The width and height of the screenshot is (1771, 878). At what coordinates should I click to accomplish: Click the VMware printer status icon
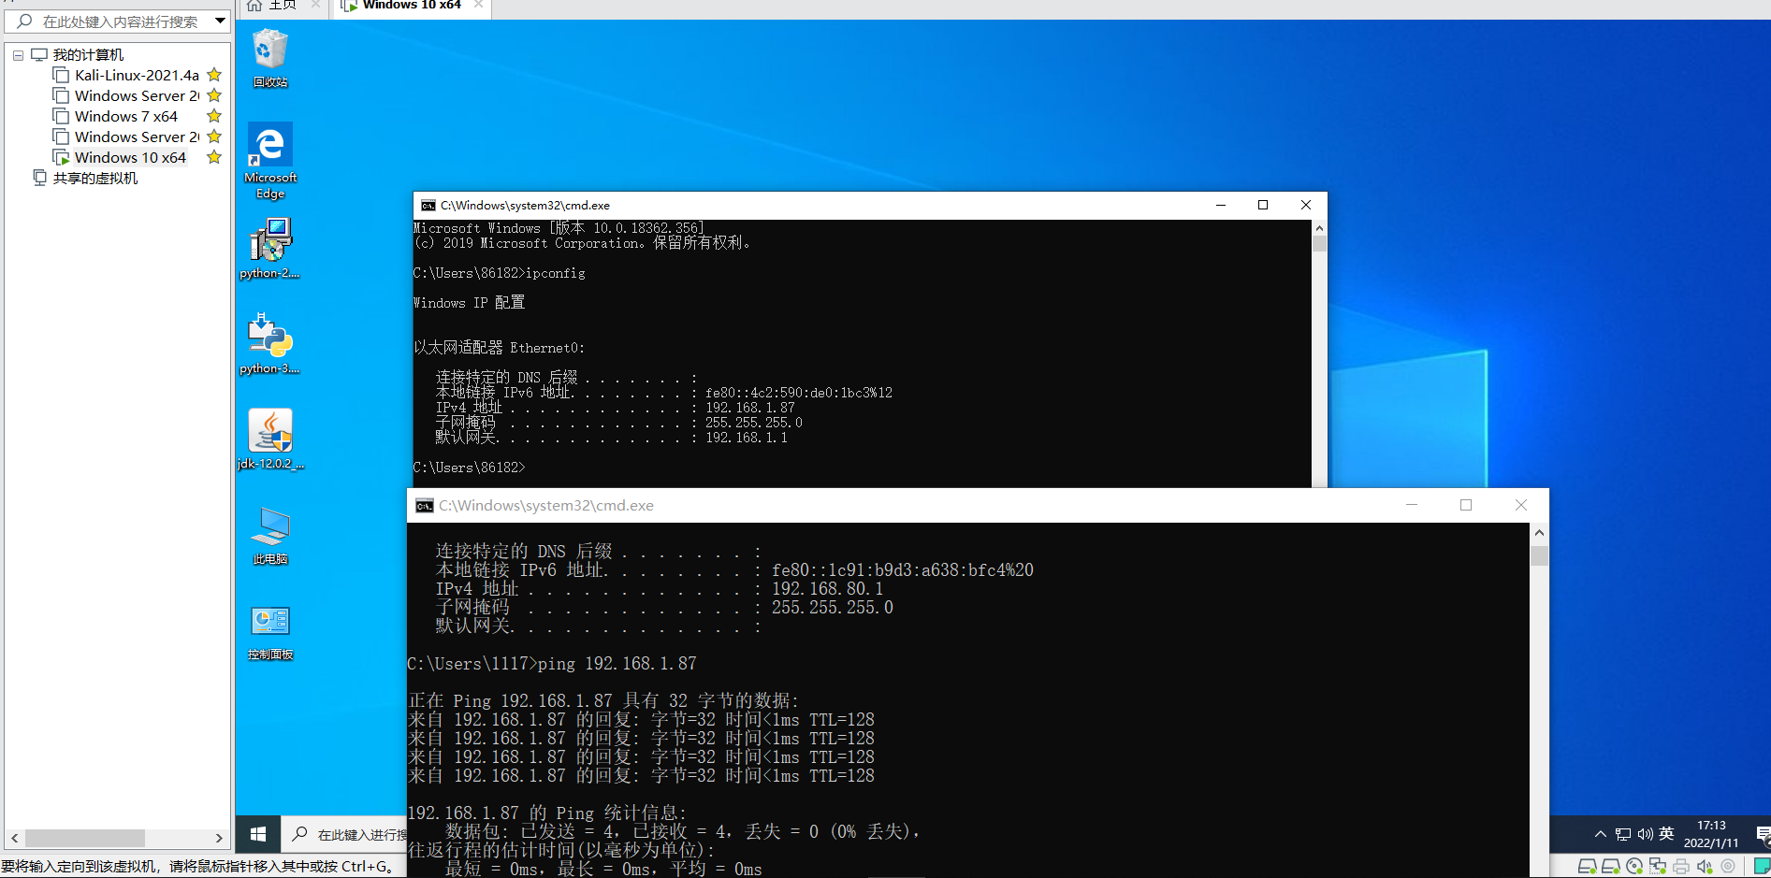[x=1681, y=867]
